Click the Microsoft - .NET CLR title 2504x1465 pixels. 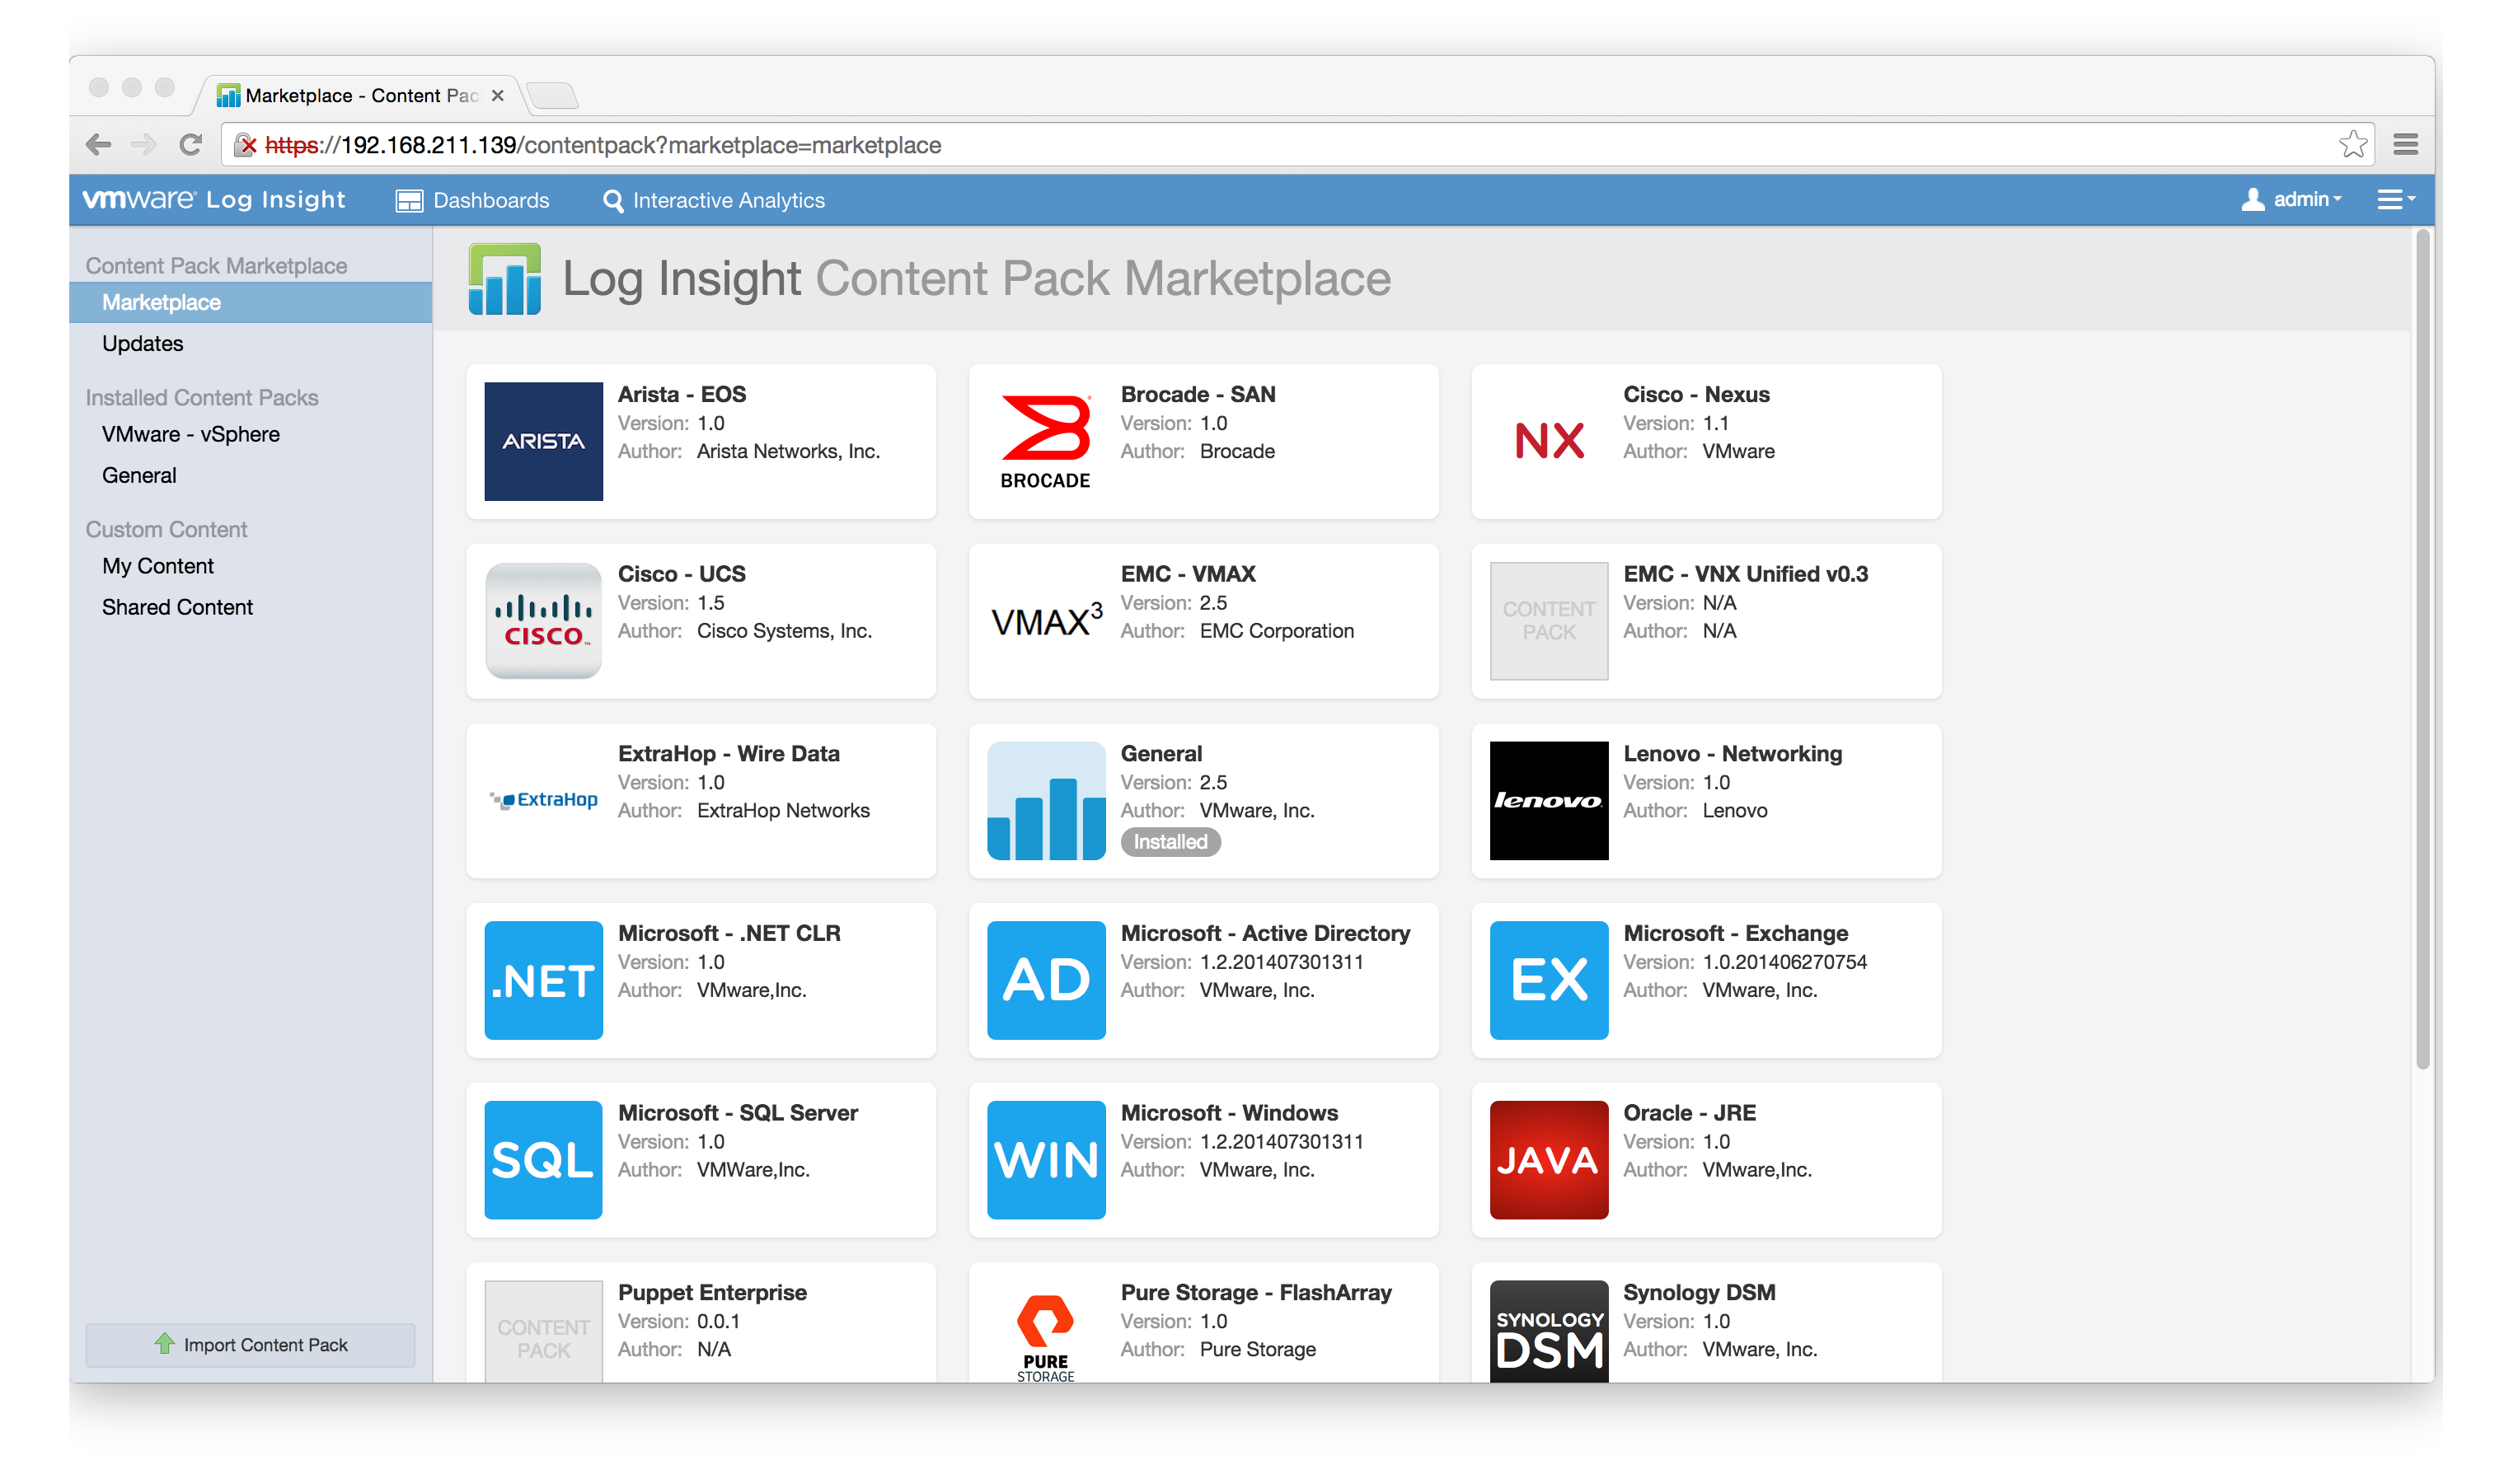[x=729, y=934]
